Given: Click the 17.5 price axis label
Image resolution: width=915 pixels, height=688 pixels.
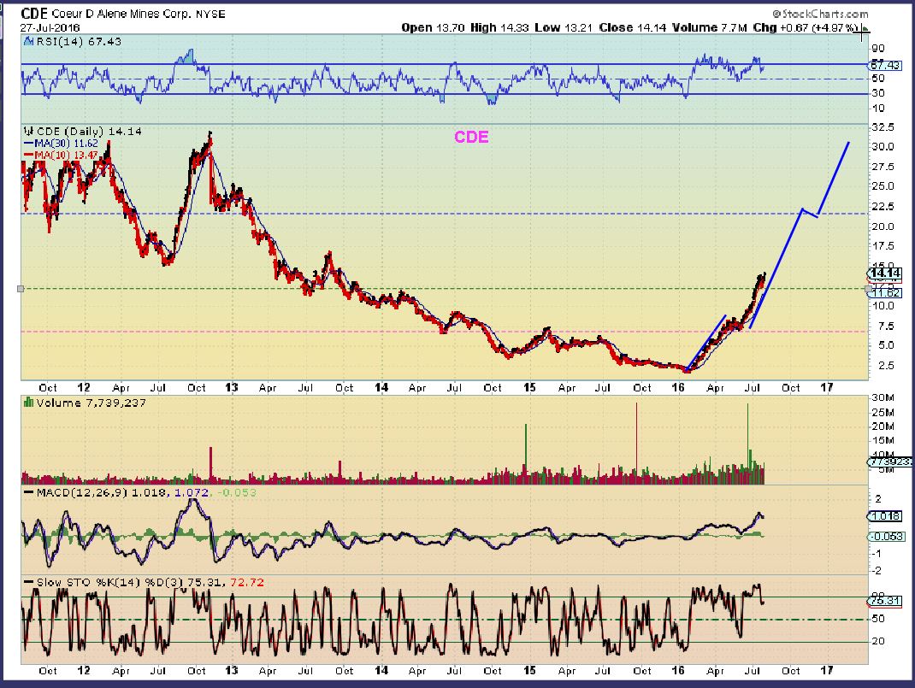Looking at the screenshot, I should [883, 246].
